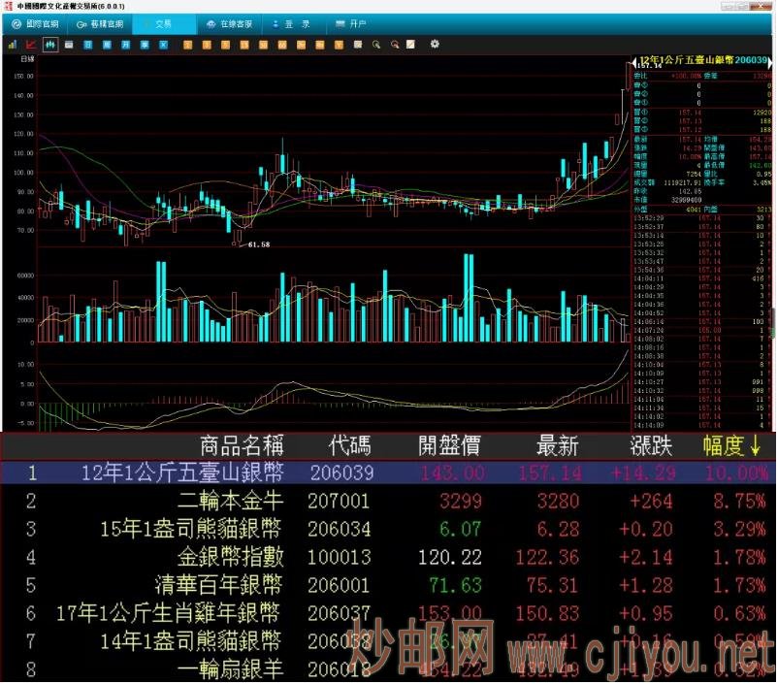
Task: Go to next product with right arrow
Action: [x=771, y=61]
